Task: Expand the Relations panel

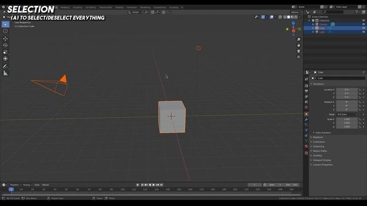Action: tap(317, 137)
